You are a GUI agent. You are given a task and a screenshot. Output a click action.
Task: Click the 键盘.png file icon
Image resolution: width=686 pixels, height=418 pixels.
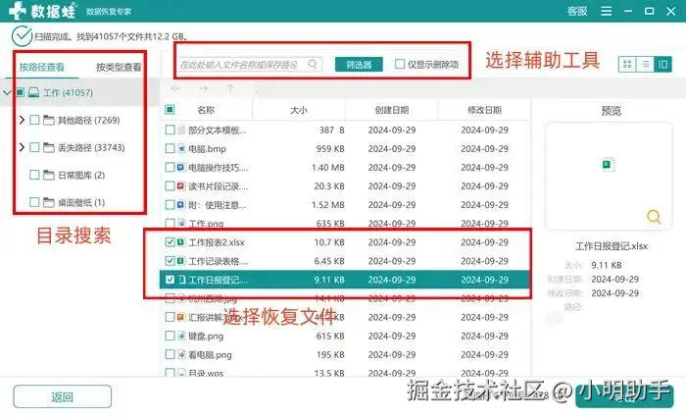click(181, 336)
